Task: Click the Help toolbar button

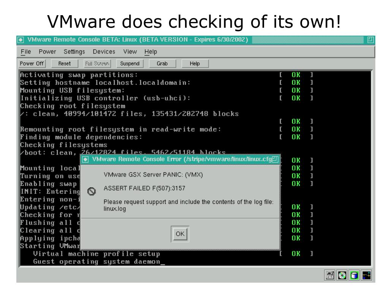Action: [x=195, y=64]
